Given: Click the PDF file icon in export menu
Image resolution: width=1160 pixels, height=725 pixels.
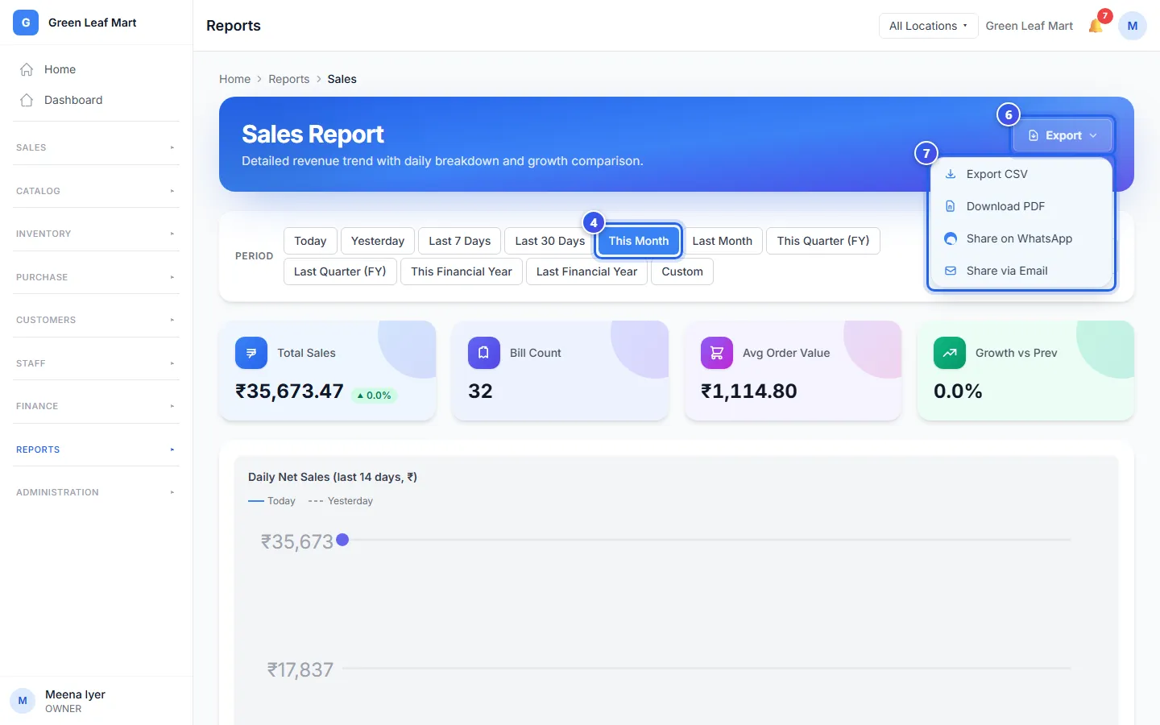Looking at the screenshot, I should click(951, 206).
